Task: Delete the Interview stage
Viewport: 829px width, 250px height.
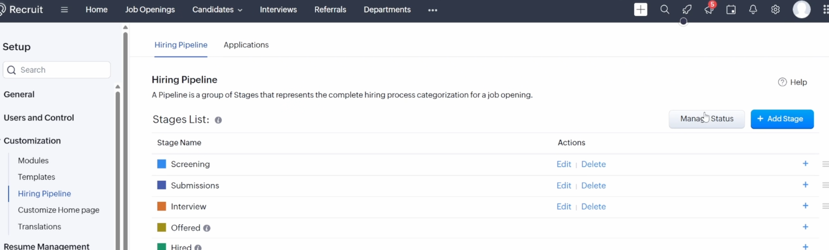Action: (593, 207)
